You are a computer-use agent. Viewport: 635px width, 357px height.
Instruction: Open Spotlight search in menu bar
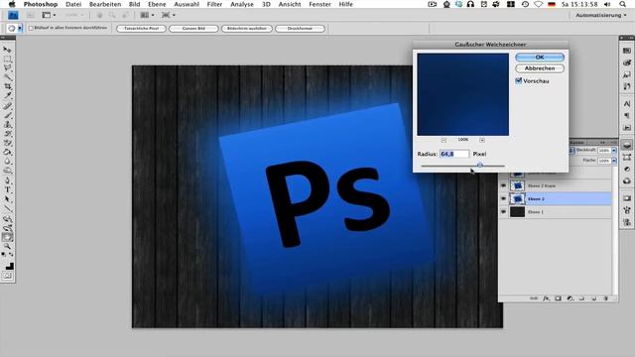coord(622,4)
